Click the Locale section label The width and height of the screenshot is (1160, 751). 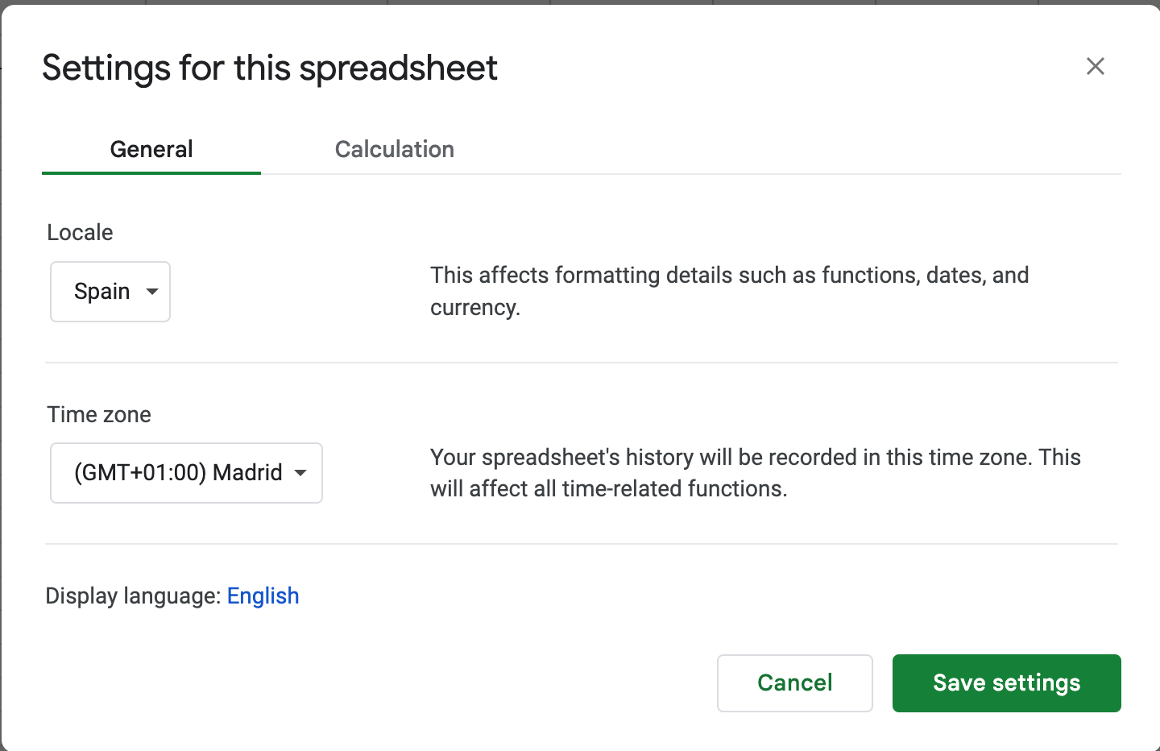(80, 232)
